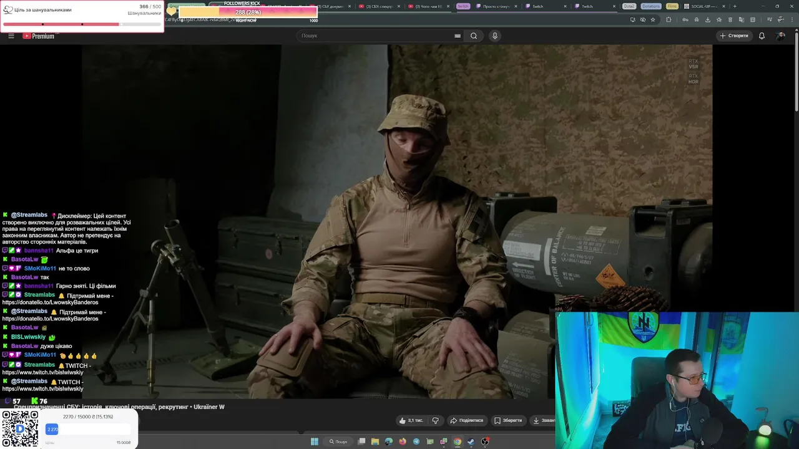799x449 pixels.
Task: Open Steam from the taskbar
Action: point(471,442)
